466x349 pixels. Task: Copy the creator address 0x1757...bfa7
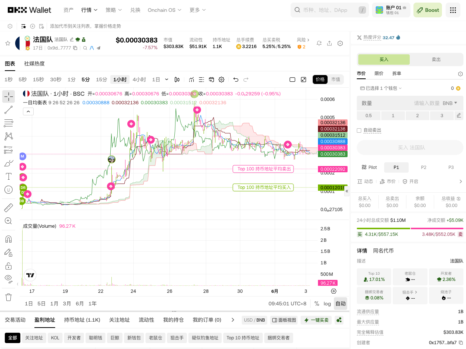(461, 343)
